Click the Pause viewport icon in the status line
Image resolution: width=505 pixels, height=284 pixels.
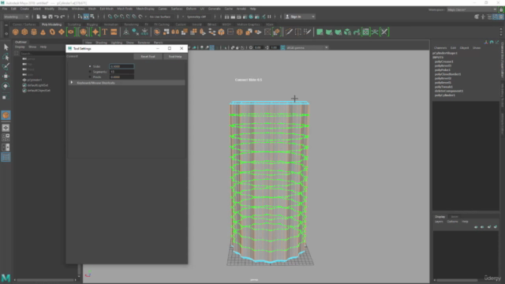pyautogui.click(x=269, y=17)
